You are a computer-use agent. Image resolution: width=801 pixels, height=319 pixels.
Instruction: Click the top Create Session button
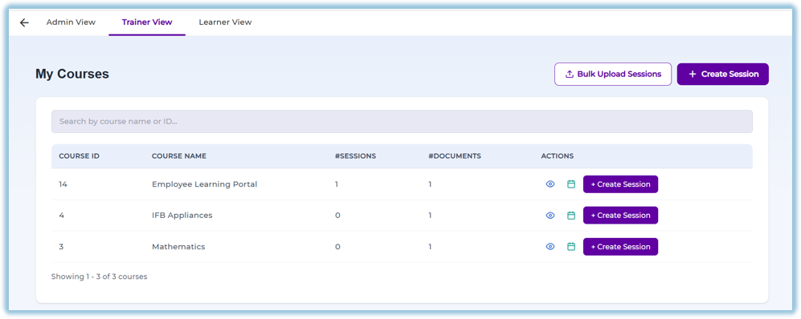tap(723, 75)
